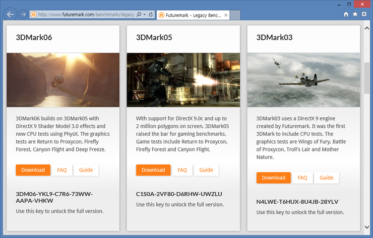Open the 3DMark03 Guide

(327, 178)
